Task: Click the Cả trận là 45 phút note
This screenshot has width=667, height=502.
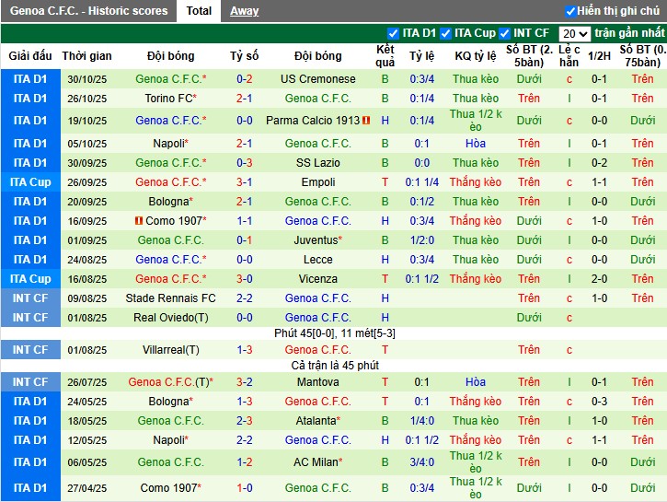Action: 334,366
